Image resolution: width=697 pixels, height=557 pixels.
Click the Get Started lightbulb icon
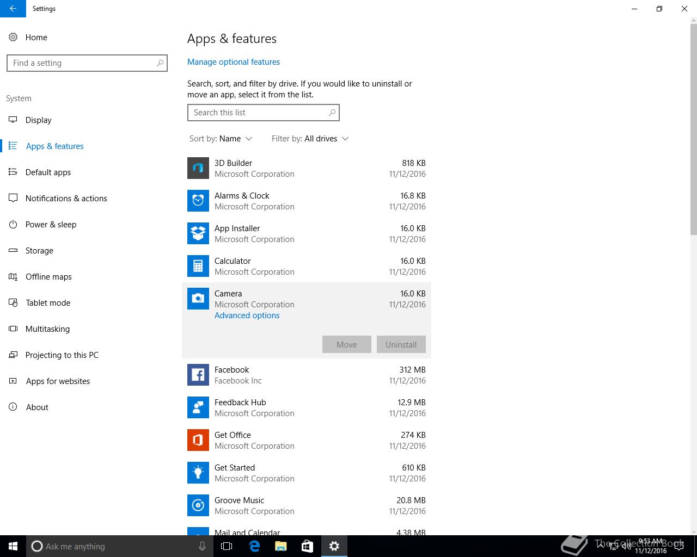[x=198, y=473]
